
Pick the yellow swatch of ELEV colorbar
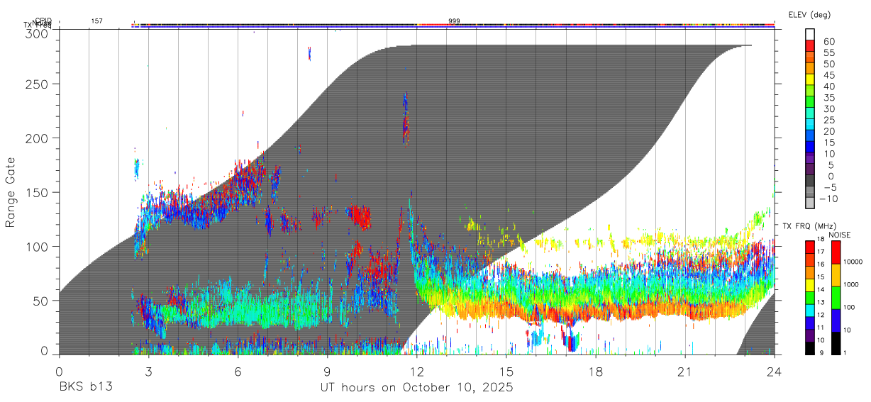tap(810, 79)
